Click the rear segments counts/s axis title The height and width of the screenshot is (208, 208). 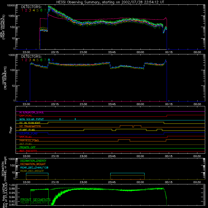point(4,78)
